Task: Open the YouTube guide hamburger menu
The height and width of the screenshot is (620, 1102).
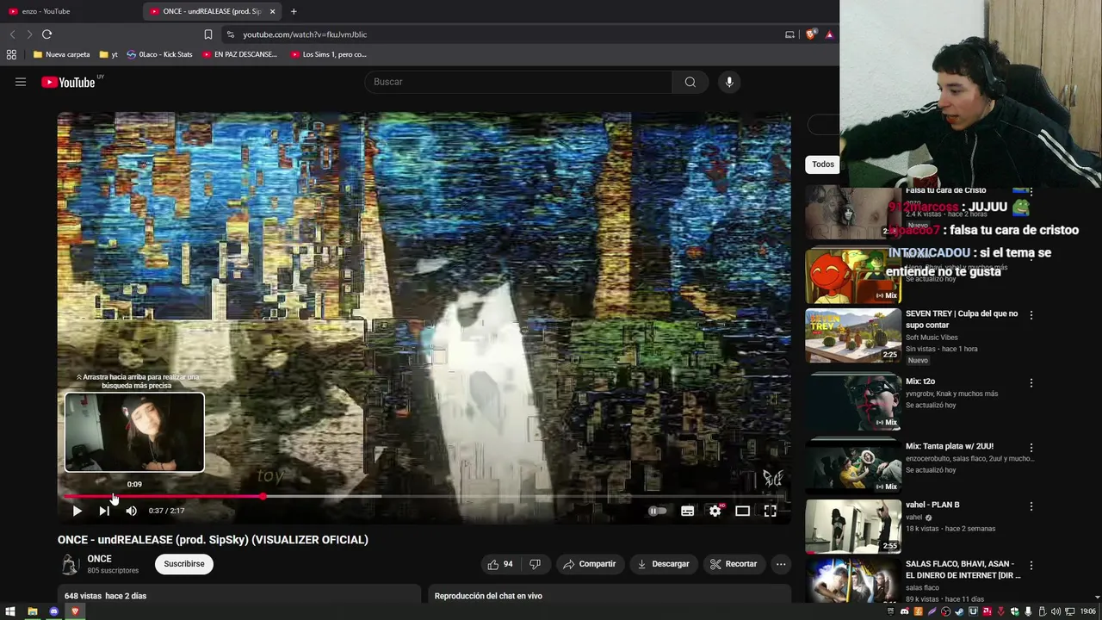Action: 21,82
